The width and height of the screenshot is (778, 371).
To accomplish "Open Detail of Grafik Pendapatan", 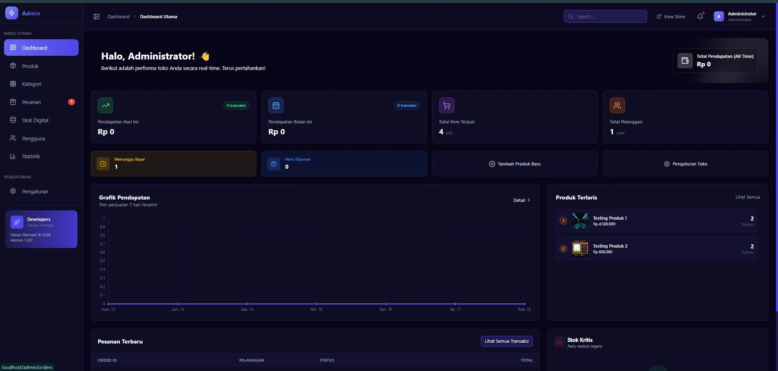I will click(x=521, y=200).
